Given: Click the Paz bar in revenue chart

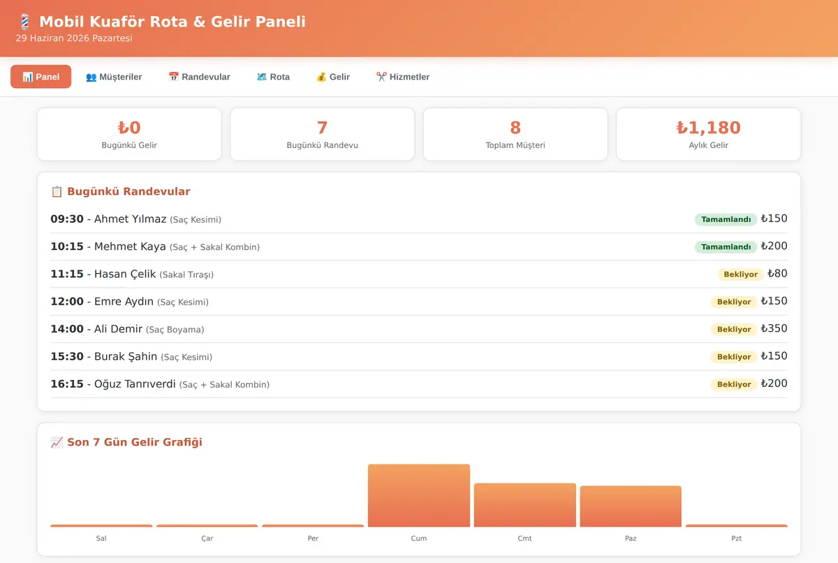Looking at the screenshot, I should point(631,506).
